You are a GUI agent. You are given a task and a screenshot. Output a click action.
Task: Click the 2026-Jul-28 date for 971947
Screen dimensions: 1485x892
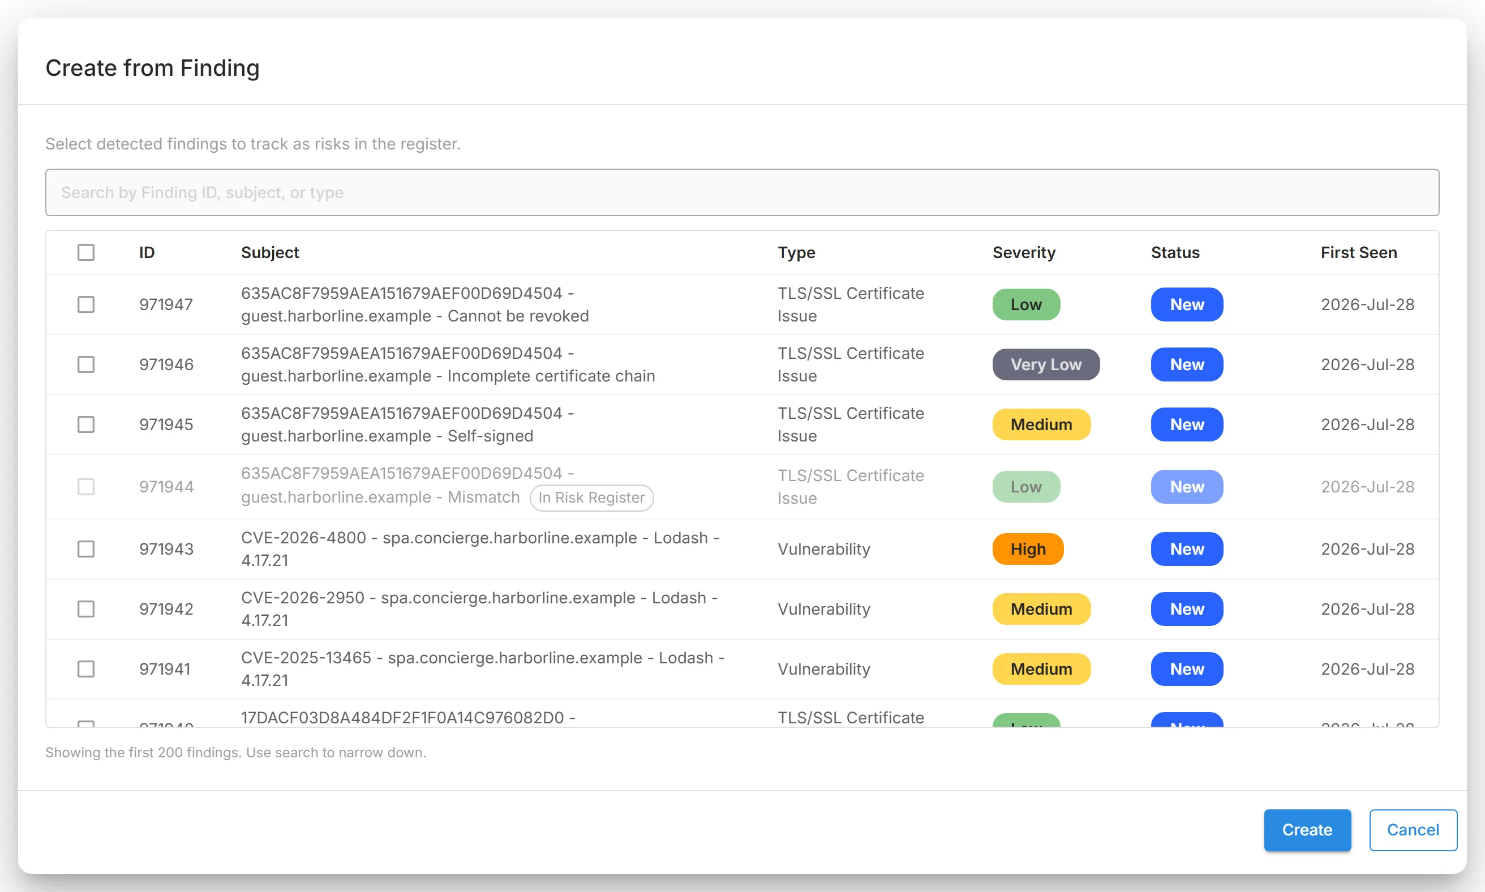tap(1368, 305)
